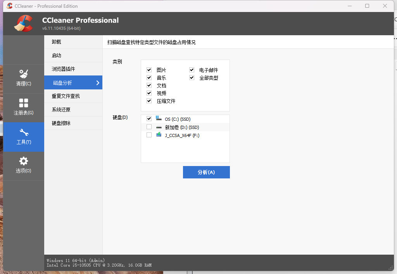Uncheck the 音乐 category checkbox
Screen dimensions: 397x274
149,78
